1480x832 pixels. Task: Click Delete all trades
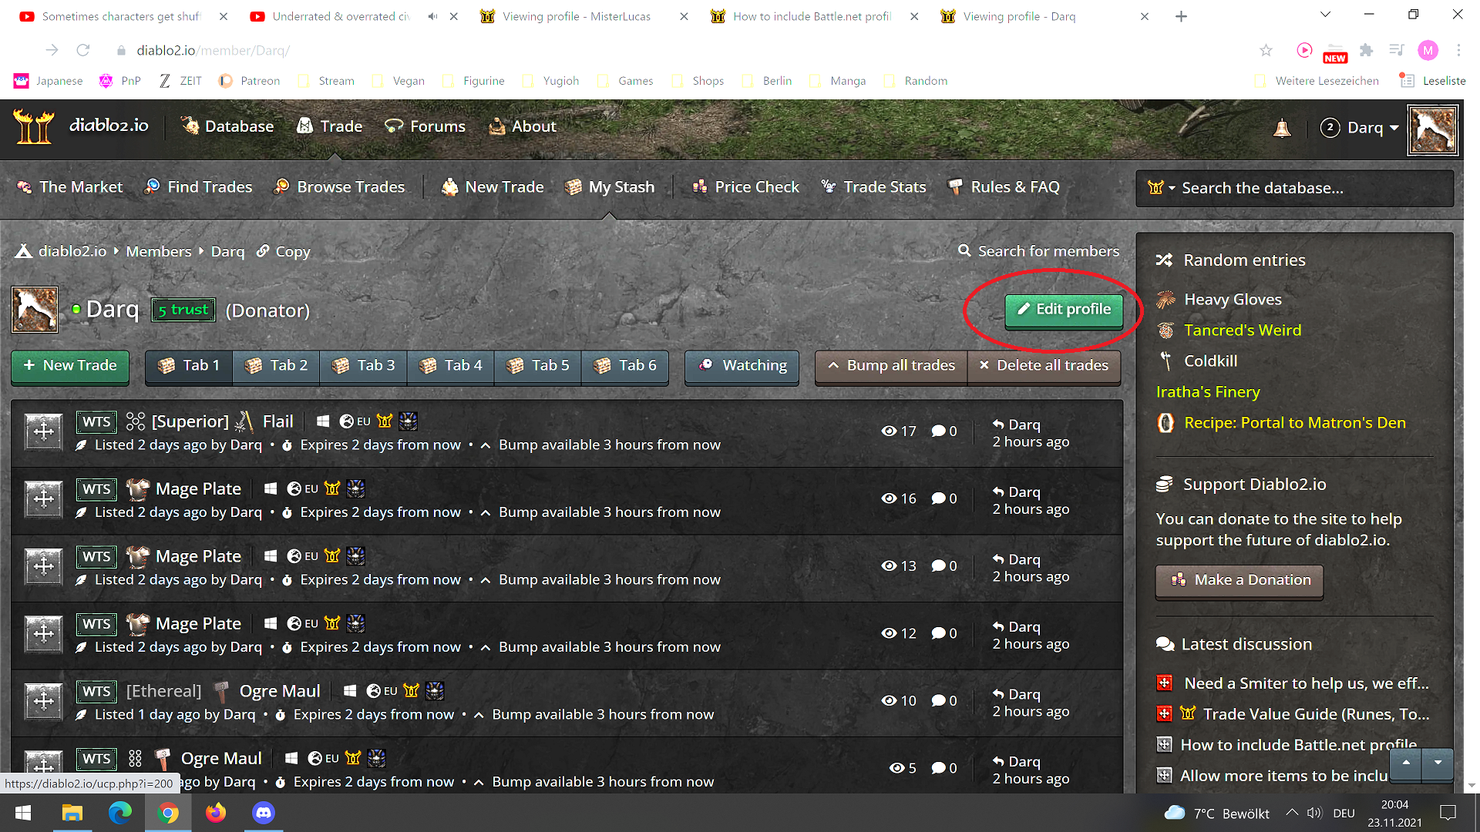point(1044,366)
